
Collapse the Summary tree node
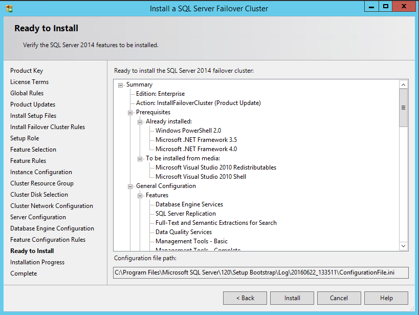click(121, 85)
